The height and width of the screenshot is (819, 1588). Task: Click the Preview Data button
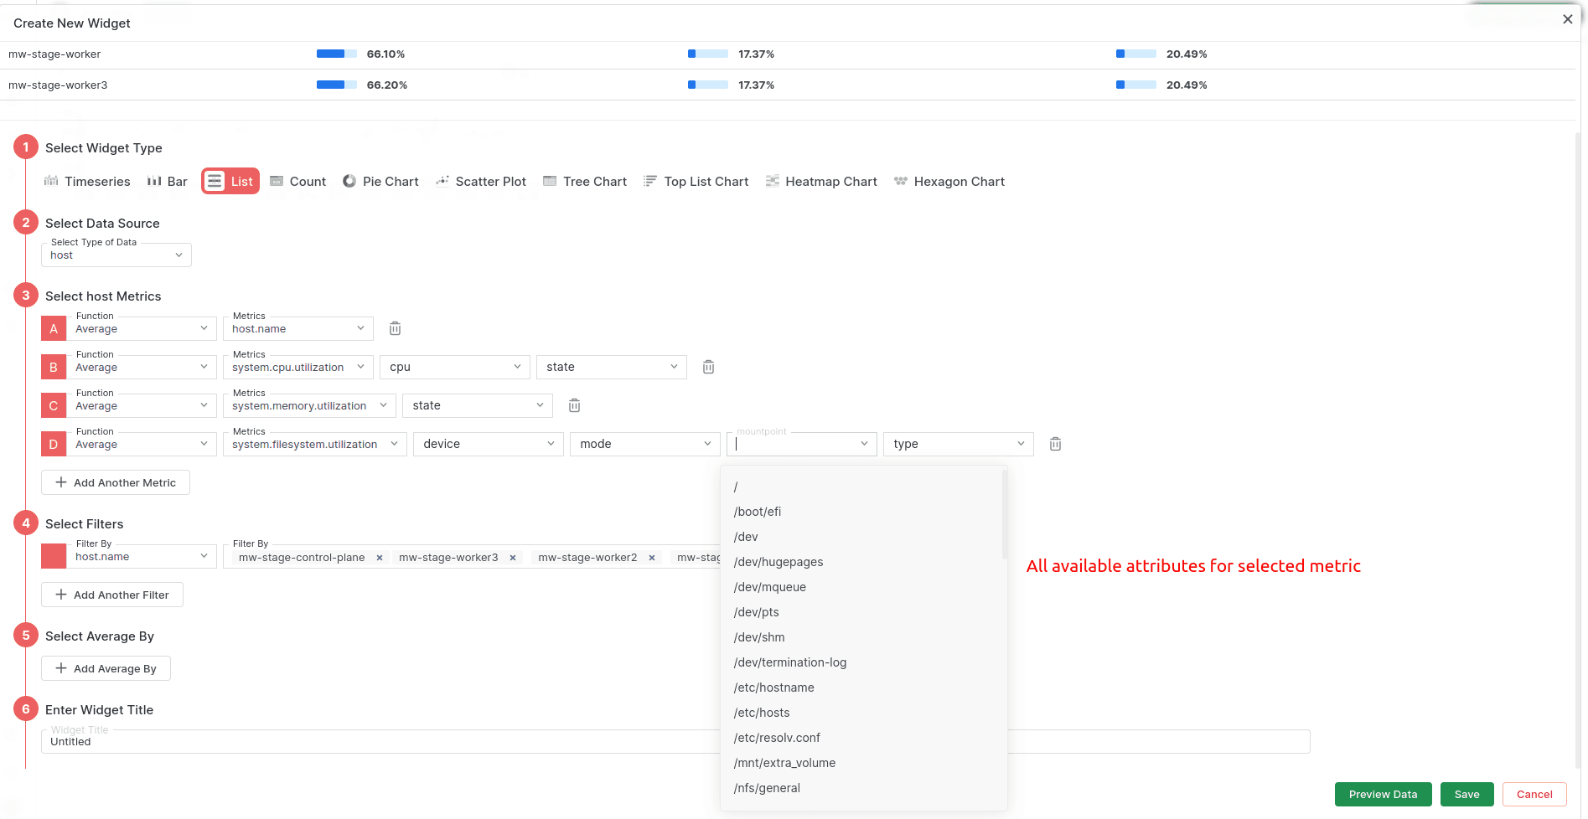click(1383, 795)
